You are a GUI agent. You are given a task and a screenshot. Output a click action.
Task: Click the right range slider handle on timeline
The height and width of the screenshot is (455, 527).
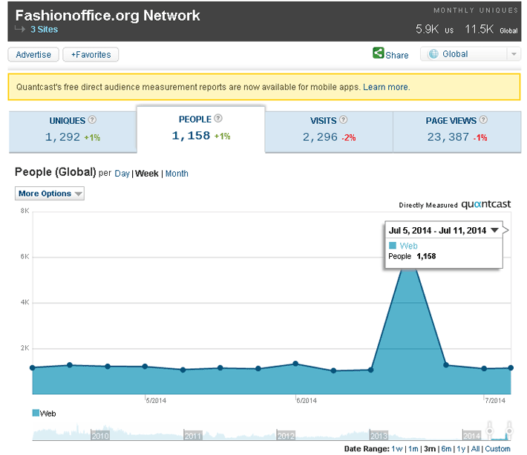509,431
